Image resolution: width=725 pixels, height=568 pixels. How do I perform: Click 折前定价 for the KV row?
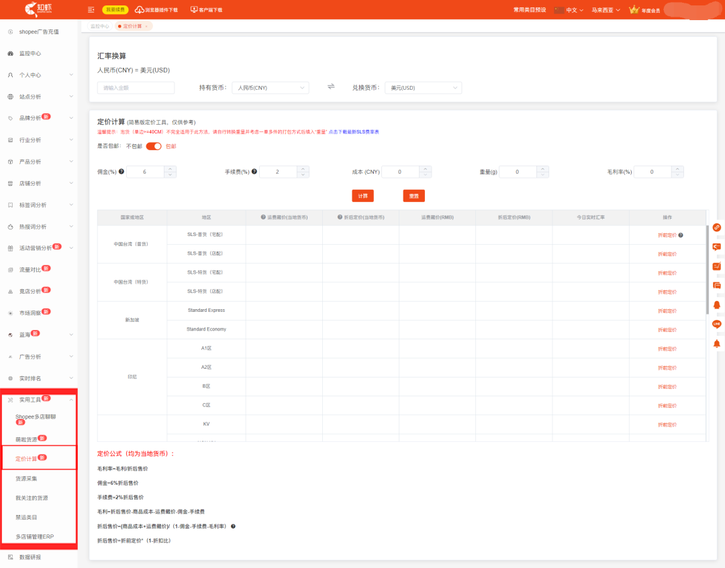click(667, 424)
